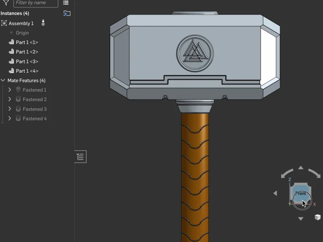
Task: Select the Origin item
Action: coord(22,33)
